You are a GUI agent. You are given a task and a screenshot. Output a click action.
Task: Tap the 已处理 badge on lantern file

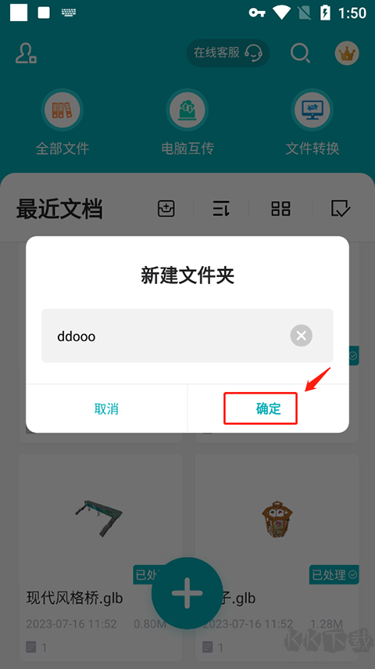coord(334,574)
